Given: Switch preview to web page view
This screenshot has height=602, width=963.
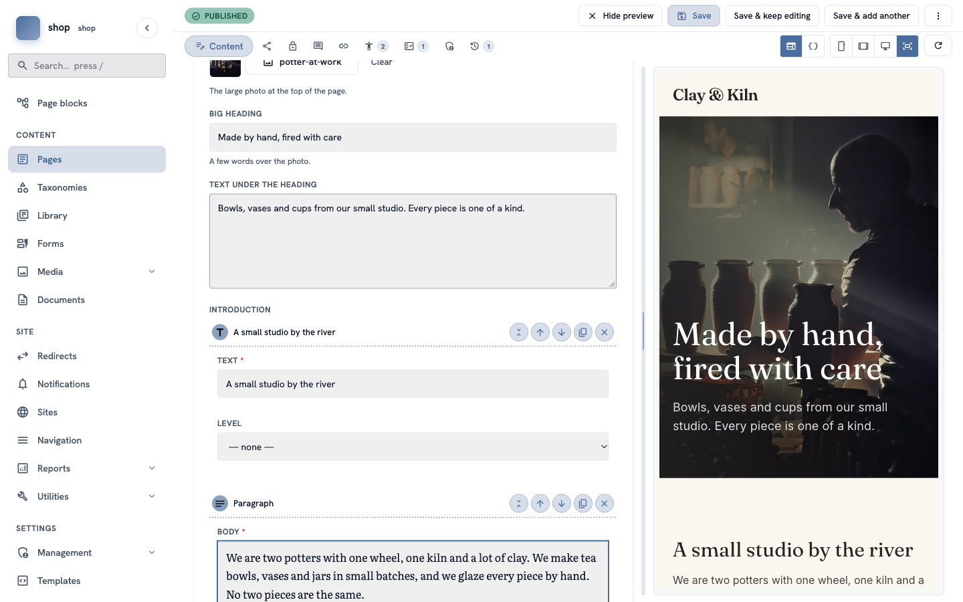Looking at the screenshot, I should tap(791, 46).
